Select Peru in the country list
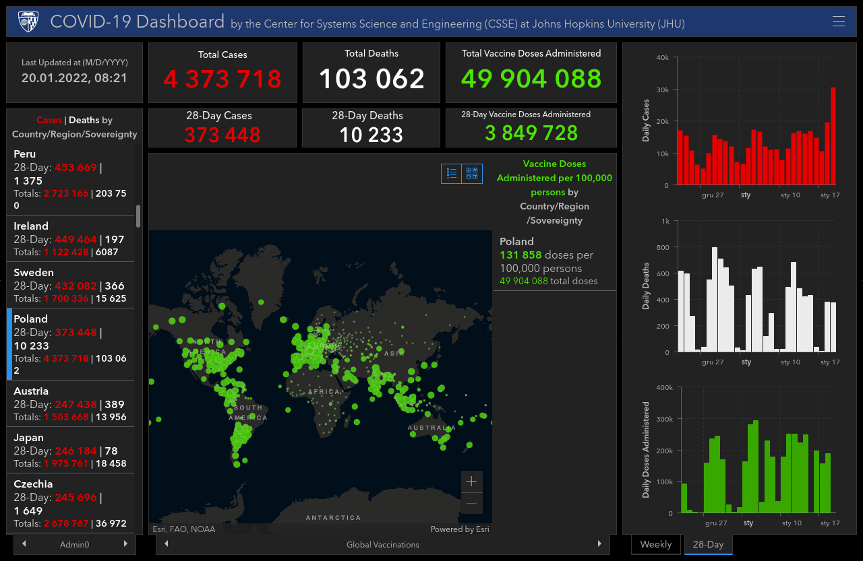Viewport: 863px width, 561px height. (x=70, y=179)
